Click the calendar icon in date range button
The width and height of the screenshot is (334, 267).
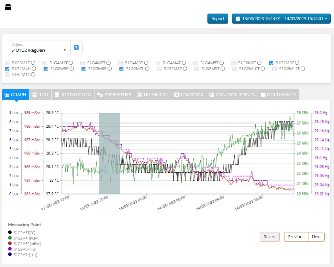pyautogui.click(x=238, y=19)
